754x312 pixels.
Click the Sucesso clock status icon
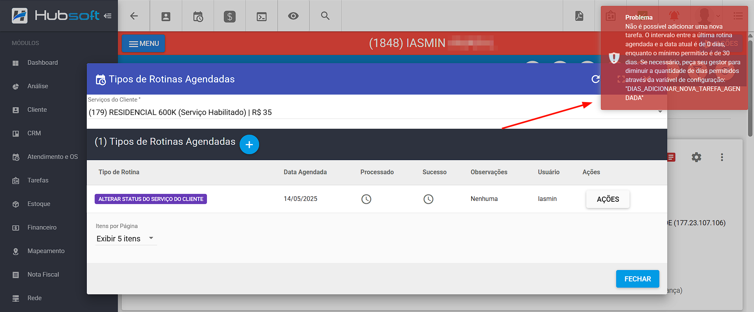(428, 199)
